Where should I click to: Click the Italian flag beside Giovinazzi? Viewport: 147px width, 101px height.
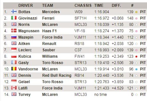tap(14, 18)
